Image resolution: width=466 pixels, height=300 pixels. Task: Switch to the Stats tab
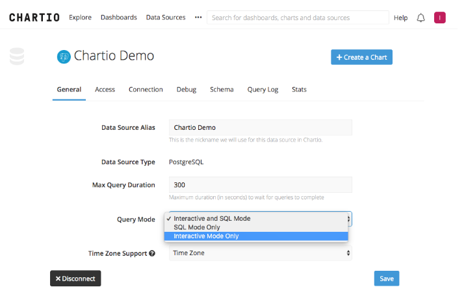point(299,90)
